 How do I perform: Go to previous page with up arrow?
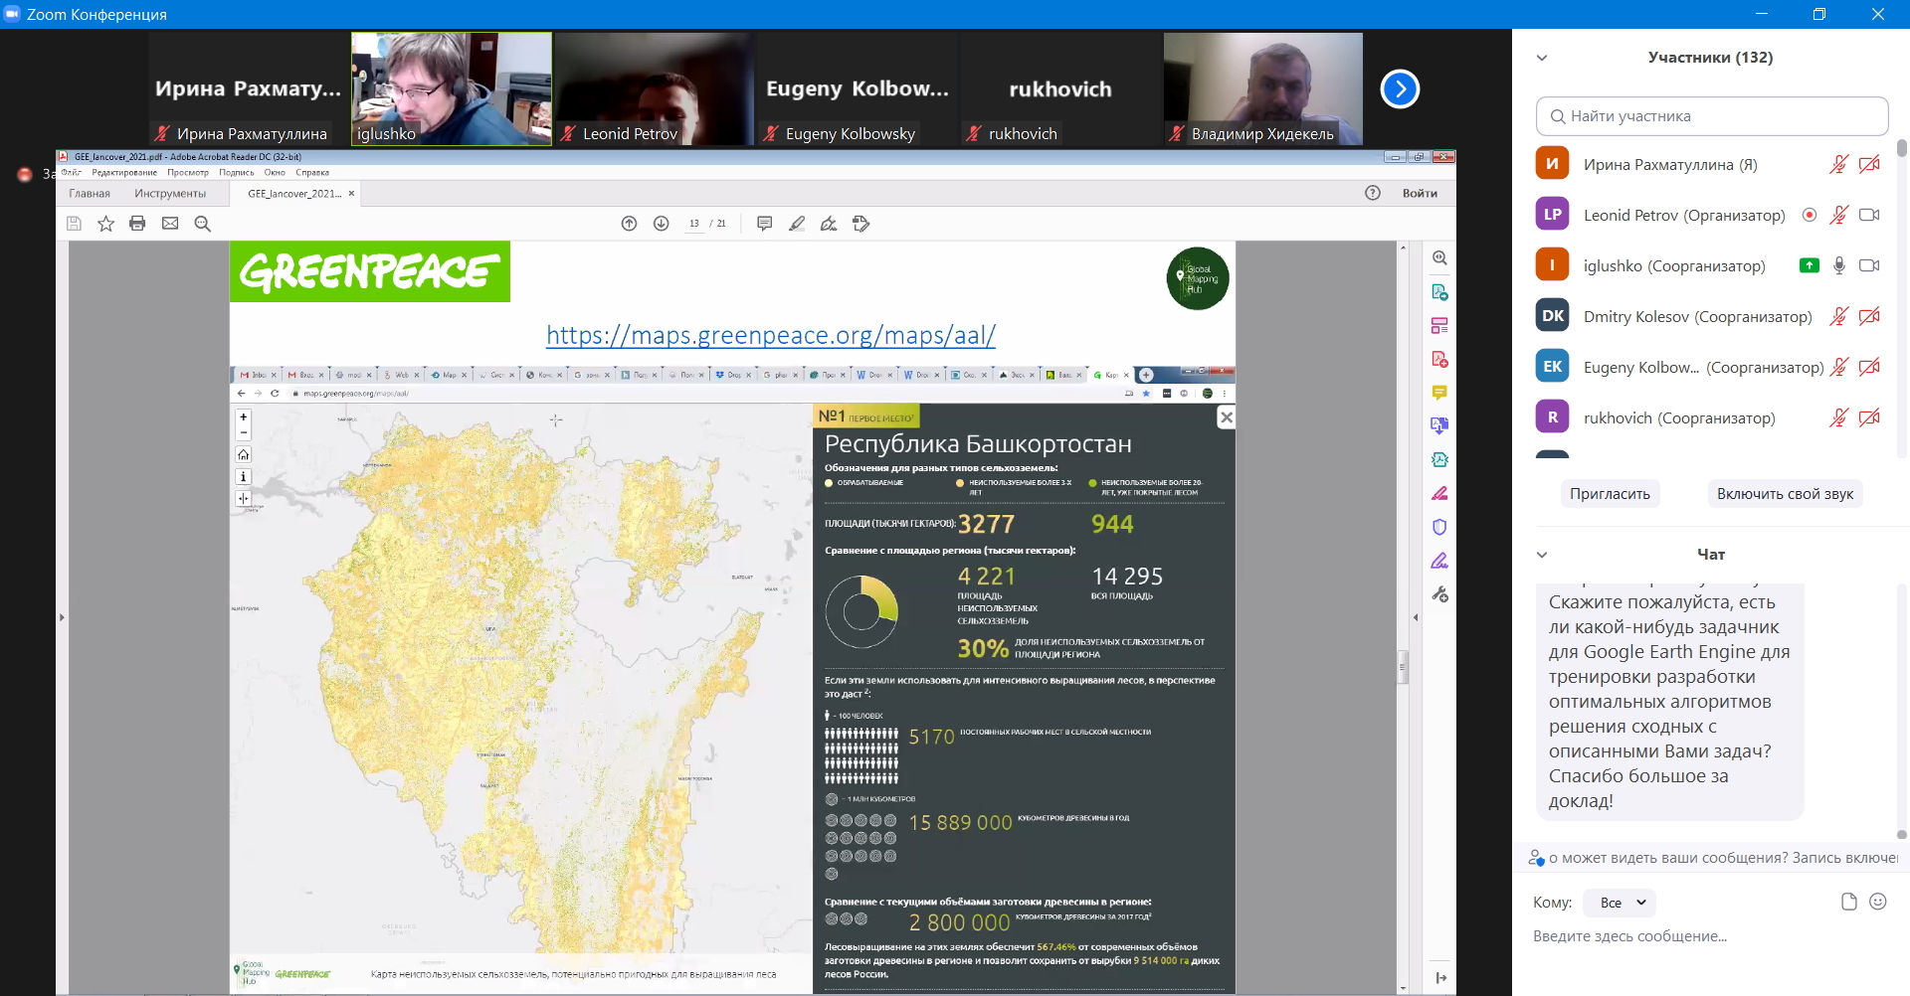(x=629, y=224)
